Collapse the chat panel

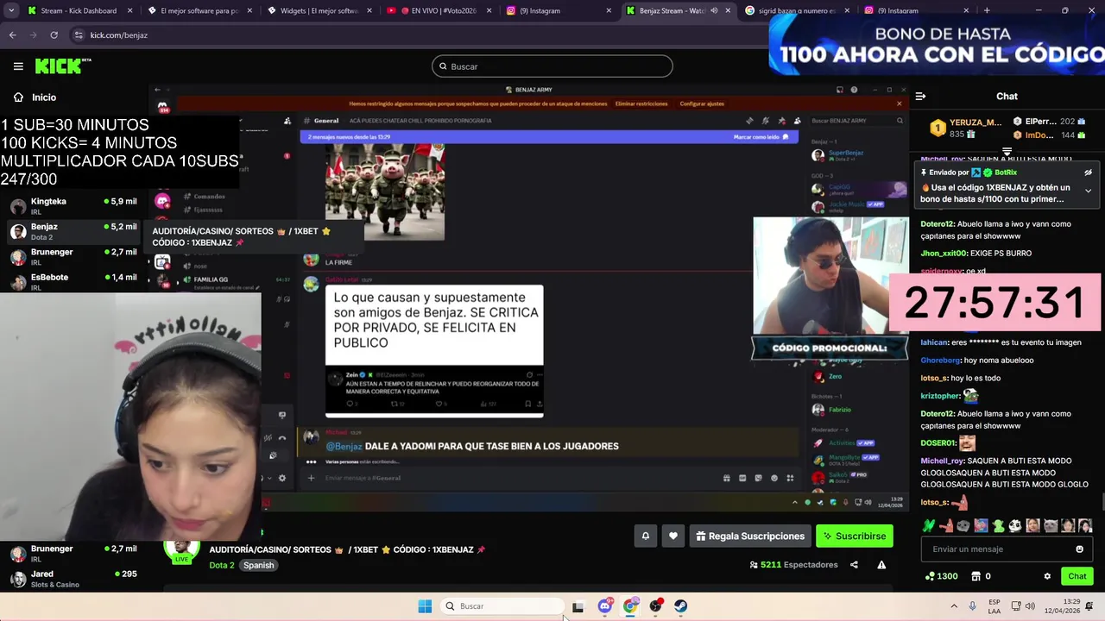pos(920,97)
